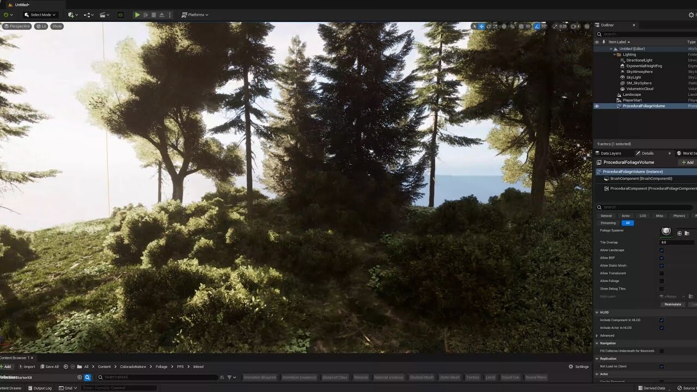Toggle visibility of ProceduralFoliageVolume actor
Viewport: 697px width, 392px height.
[x=597, y=106]
